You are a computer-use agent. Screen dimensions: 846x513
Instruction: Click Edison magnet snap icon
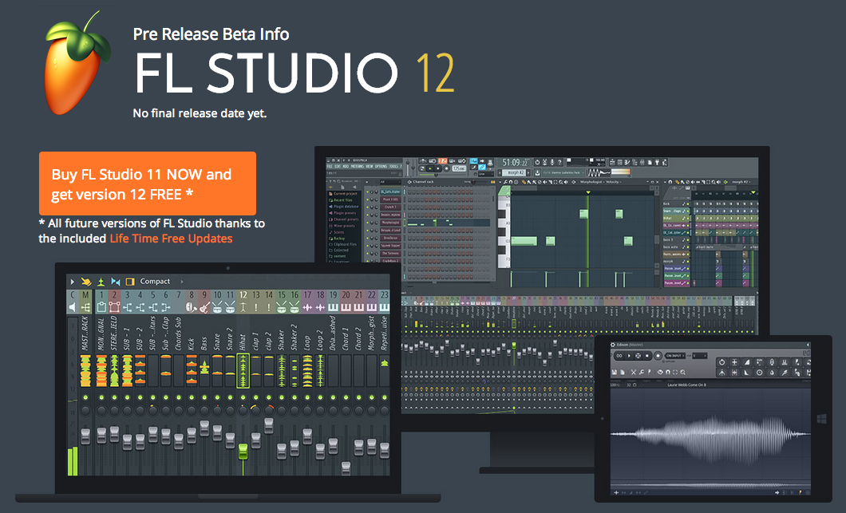pos(668,373)
